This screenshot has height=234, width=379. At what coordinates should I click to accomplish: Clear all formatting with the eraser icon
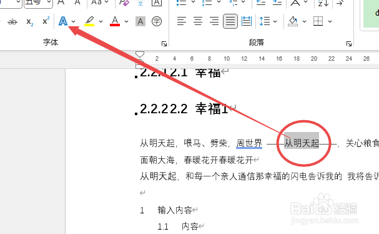click(124, 3)
